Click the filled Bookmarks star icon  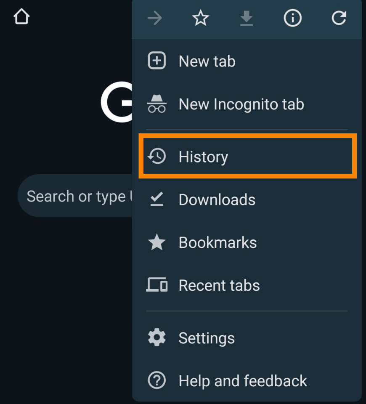point(157,243)
